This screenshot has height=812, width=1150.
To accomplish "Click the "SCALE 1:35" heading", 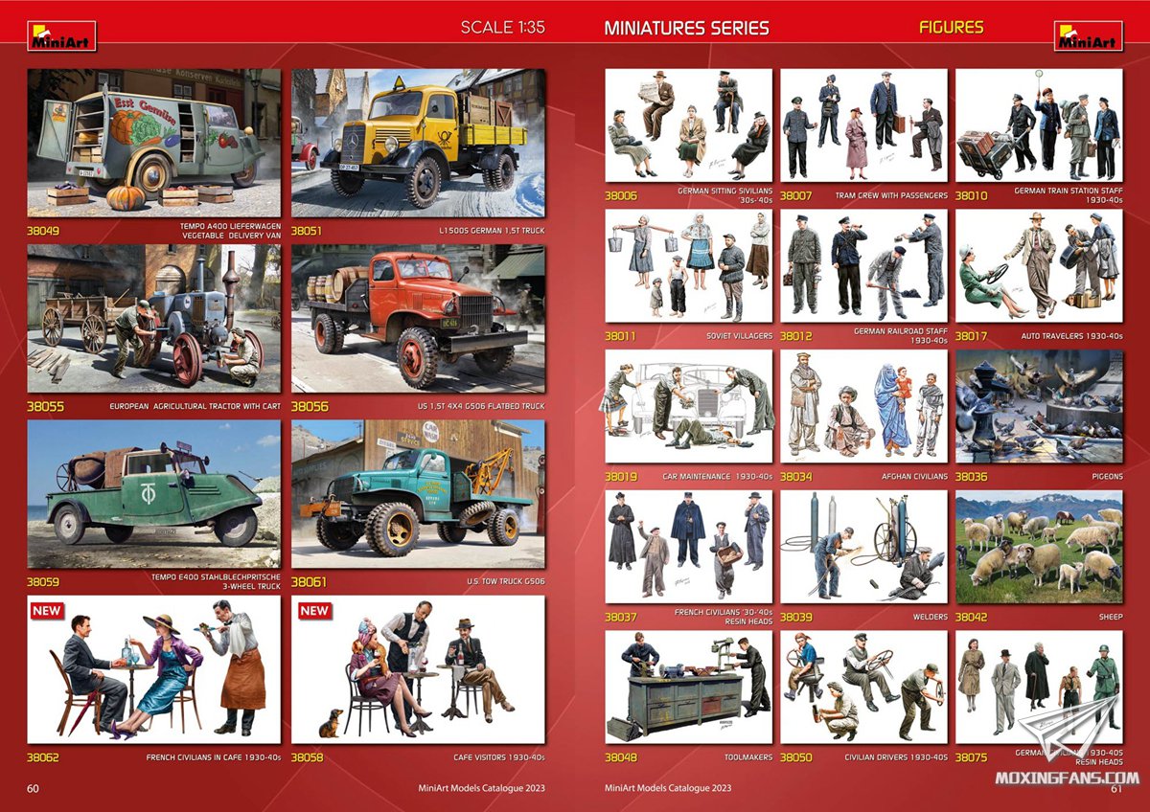I will [x=502, y=28].
